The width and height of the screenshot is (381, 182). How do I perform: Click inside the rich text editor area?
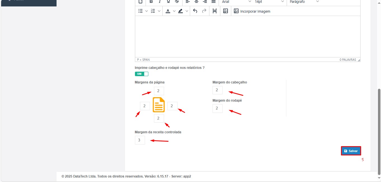[x=247, y=36]
